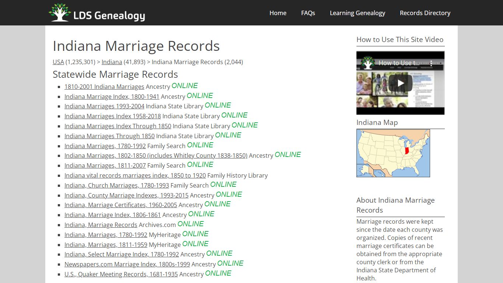Image resolution: width=503 pixels, height=283 pixels.
Task: Click 'Family History Library' text
Action: click(x=238, y=175)
